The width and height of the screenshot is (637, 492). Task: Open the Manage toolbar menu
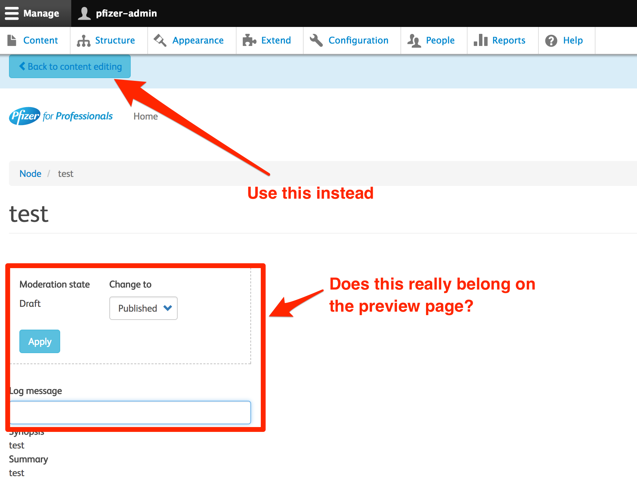[x=35, y=13]
